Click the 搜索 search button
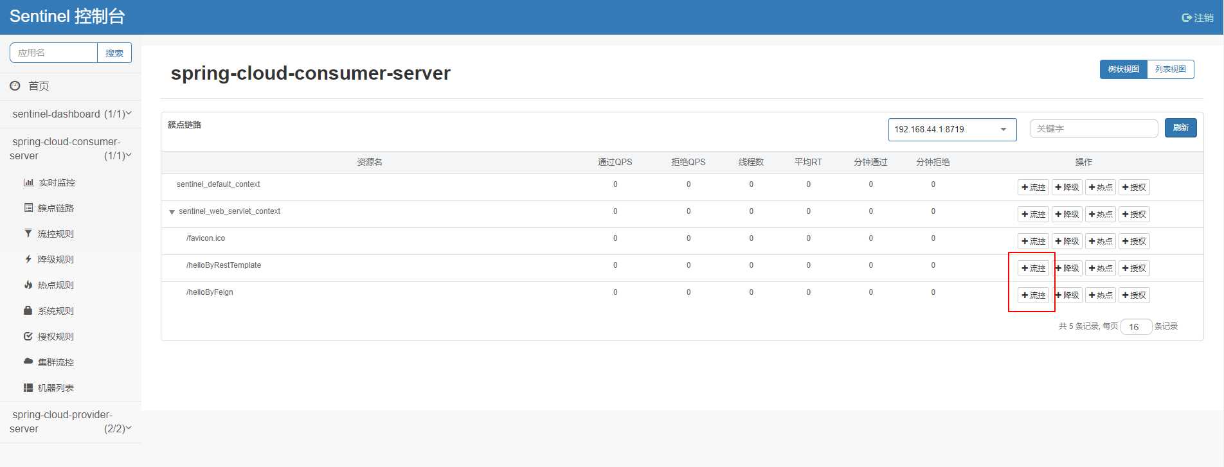This screenshot has width=1224, height=467. (114, 53)
